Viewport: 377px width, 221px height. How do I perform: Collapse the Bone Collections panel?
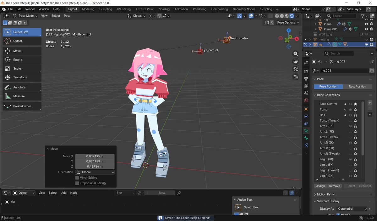click(x=328, y=95)
